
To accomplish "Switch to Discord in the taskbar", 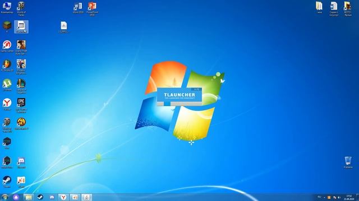I will pyautogui.click(x=52, y=197).
